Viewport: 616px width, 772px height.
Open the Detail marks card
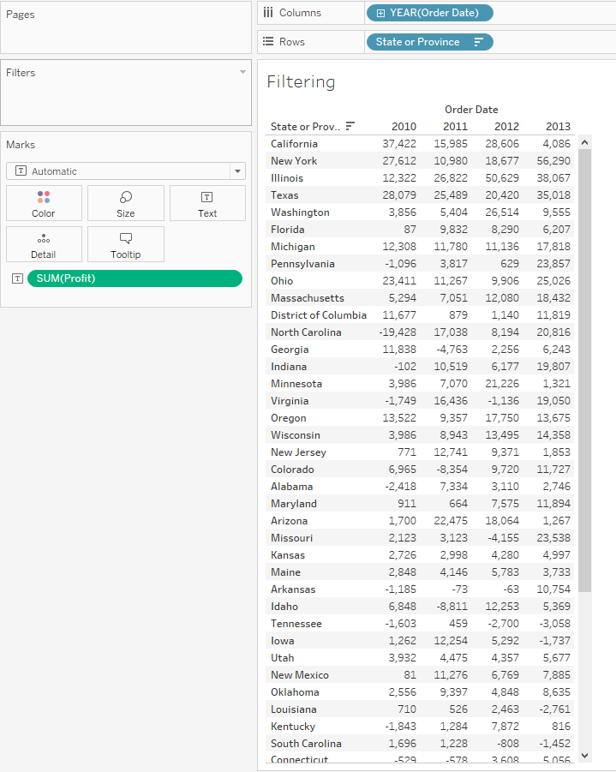click(44, 244)
